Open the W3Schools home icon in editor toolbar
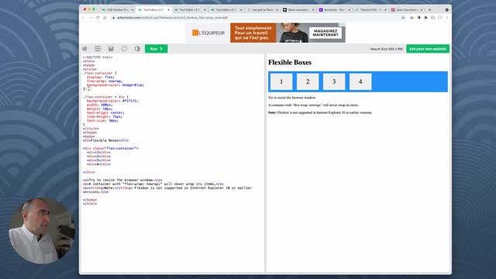This screenshot has height=279, width=496. [x=84, y=49]
